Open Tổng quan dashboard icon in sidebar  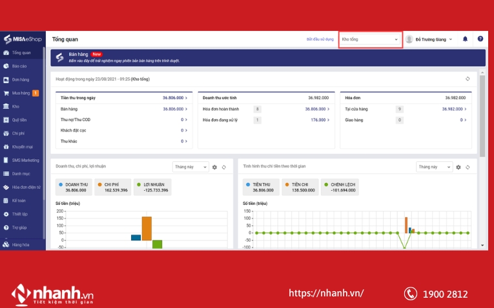pos(6,53)
